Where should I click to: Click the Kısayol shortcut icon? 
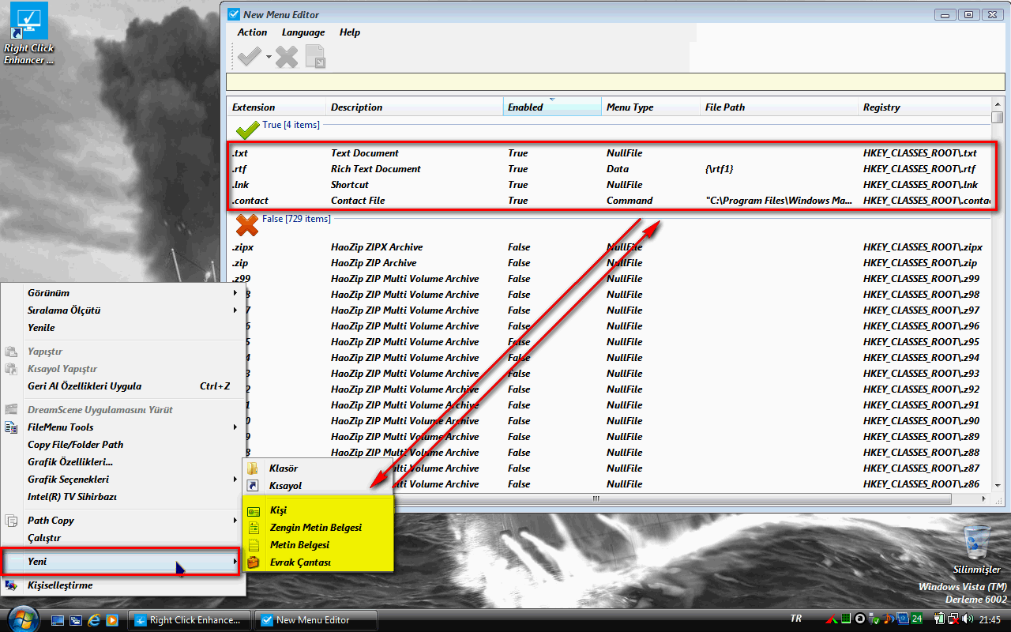pos(254,486)
